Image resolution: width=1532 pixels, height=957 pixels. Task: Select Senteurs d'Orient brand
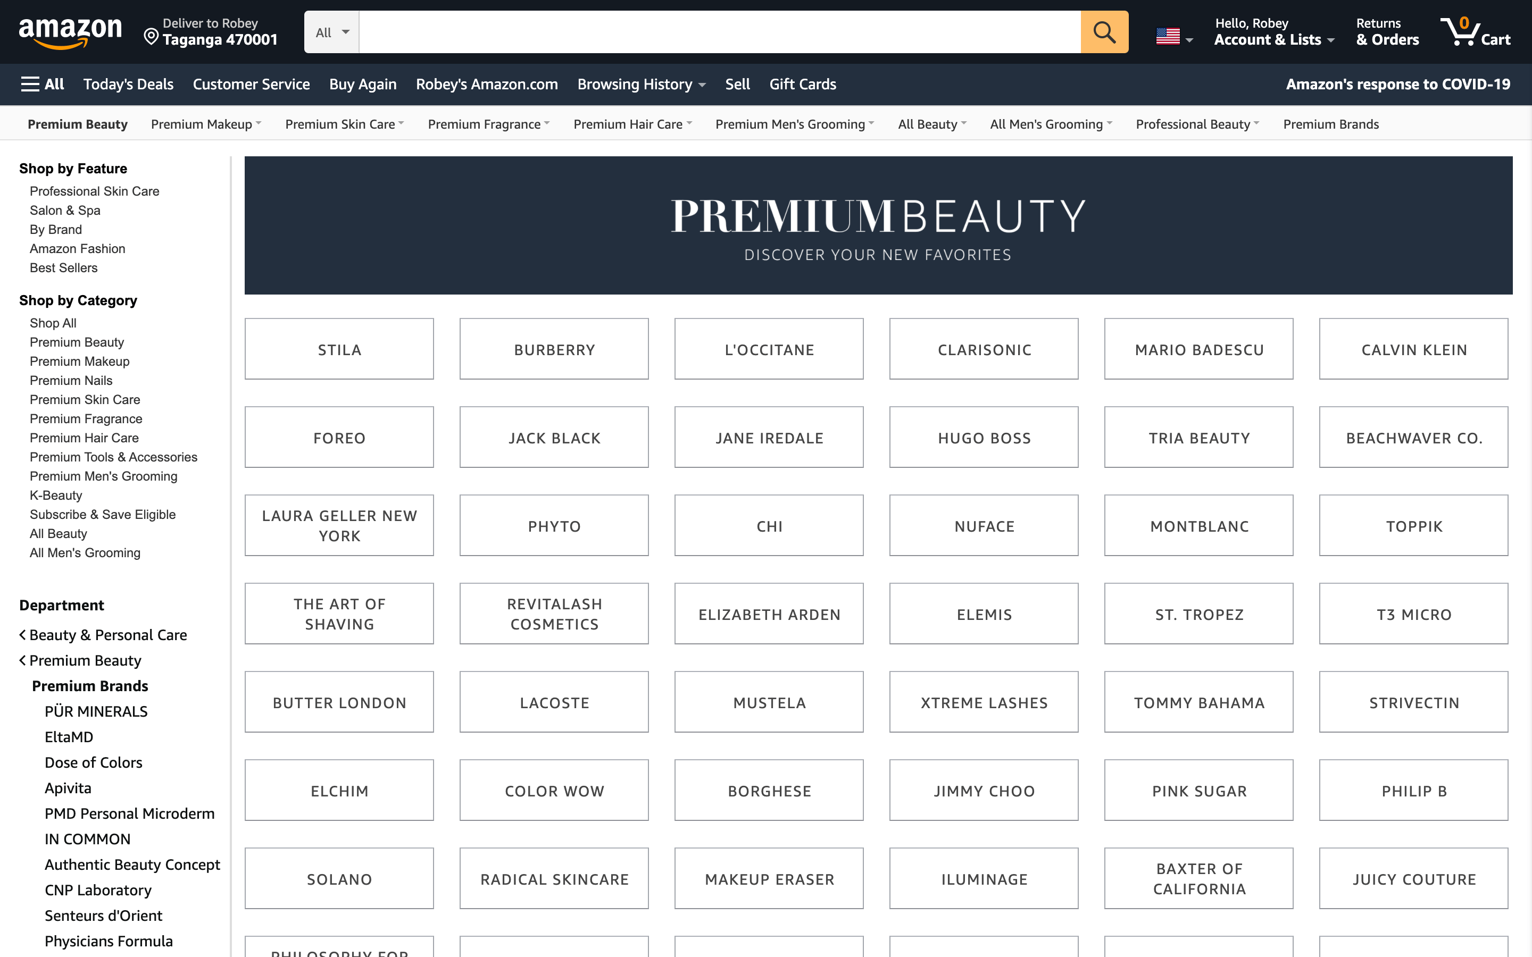[103, 915]
